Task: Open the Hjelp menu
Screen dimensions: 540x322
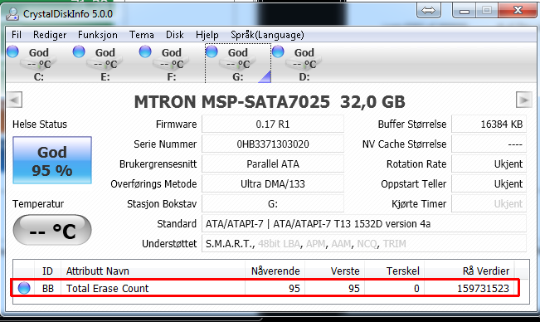Action: [207, 35]
